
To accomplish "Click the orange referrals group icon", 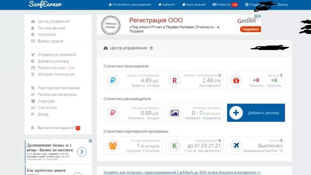I will (x=113, y=145).
